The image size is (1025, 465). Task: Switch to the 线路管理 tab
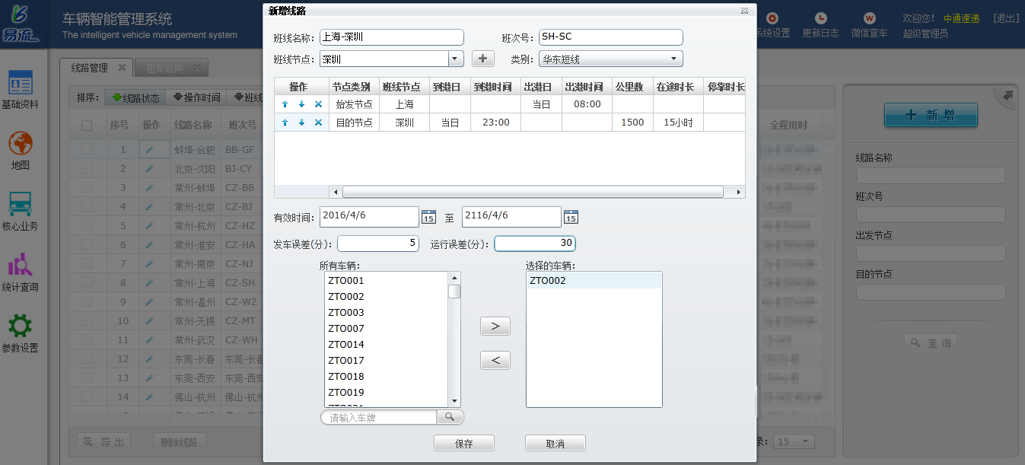click(x=89, y=68)
